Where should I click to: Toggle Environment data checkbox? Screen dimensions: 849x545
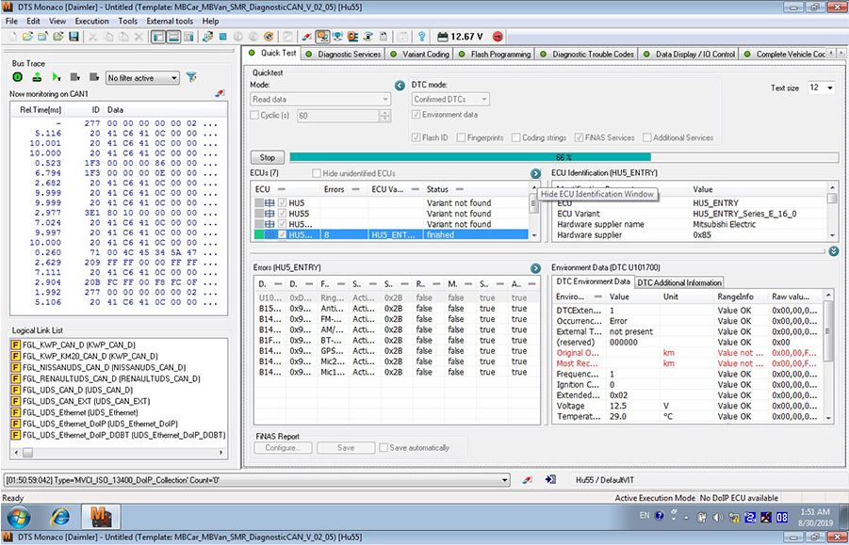pos(416,115)
